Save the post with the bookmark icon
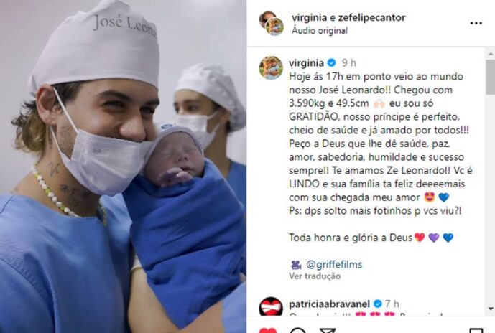The height and width of the screenshot is (333, 495). click(x=476, y=330)
